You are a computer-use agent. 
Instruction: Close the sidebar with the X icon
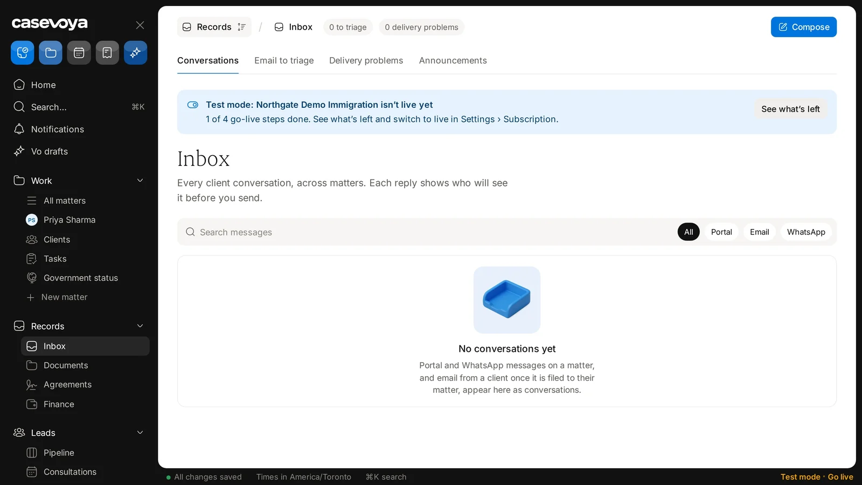pyautogui.click(x=140, y=25)
